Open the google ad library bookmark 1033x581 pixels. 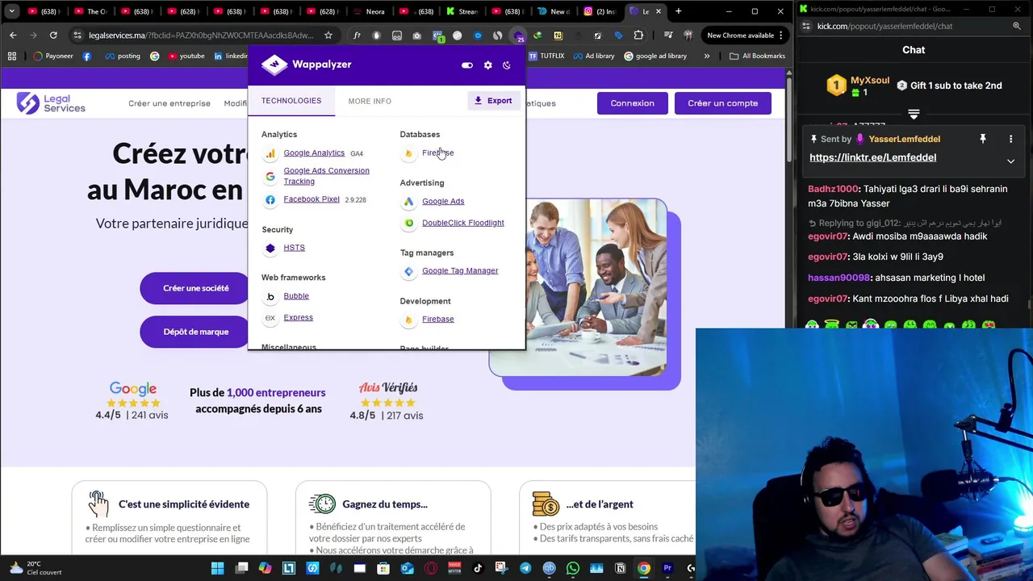(655, 56)
